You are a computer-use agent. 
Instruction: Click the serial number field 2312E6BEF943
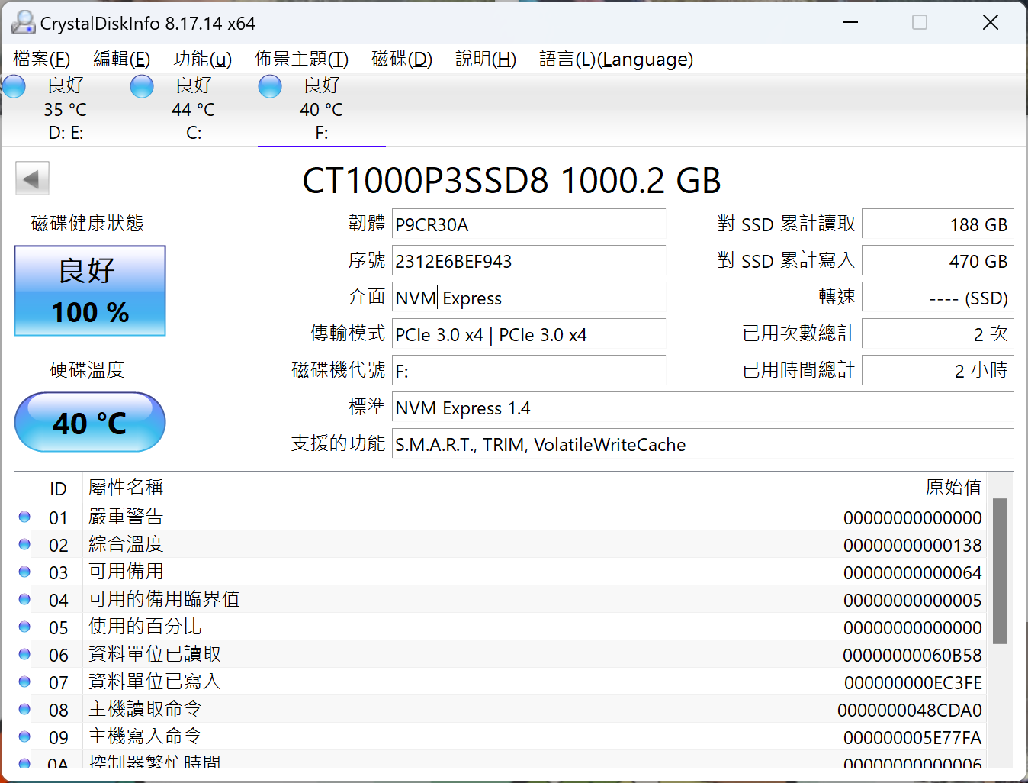(x=528, y=262)
